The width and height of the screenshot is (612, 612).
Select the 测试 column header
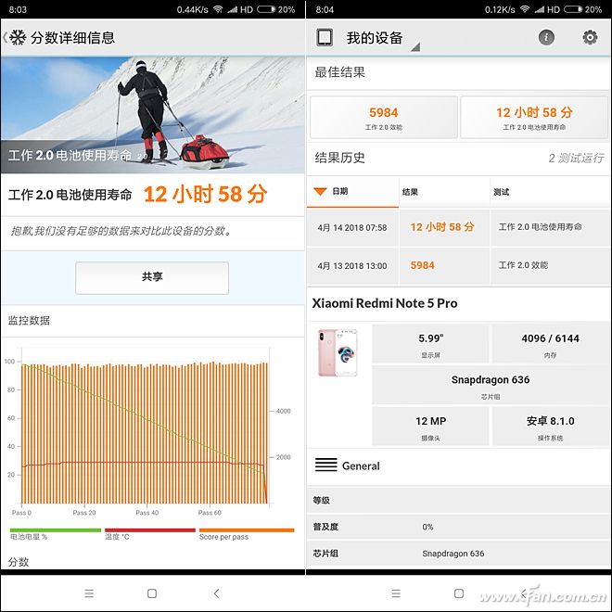pyautogui.click(x=550, y=192)
